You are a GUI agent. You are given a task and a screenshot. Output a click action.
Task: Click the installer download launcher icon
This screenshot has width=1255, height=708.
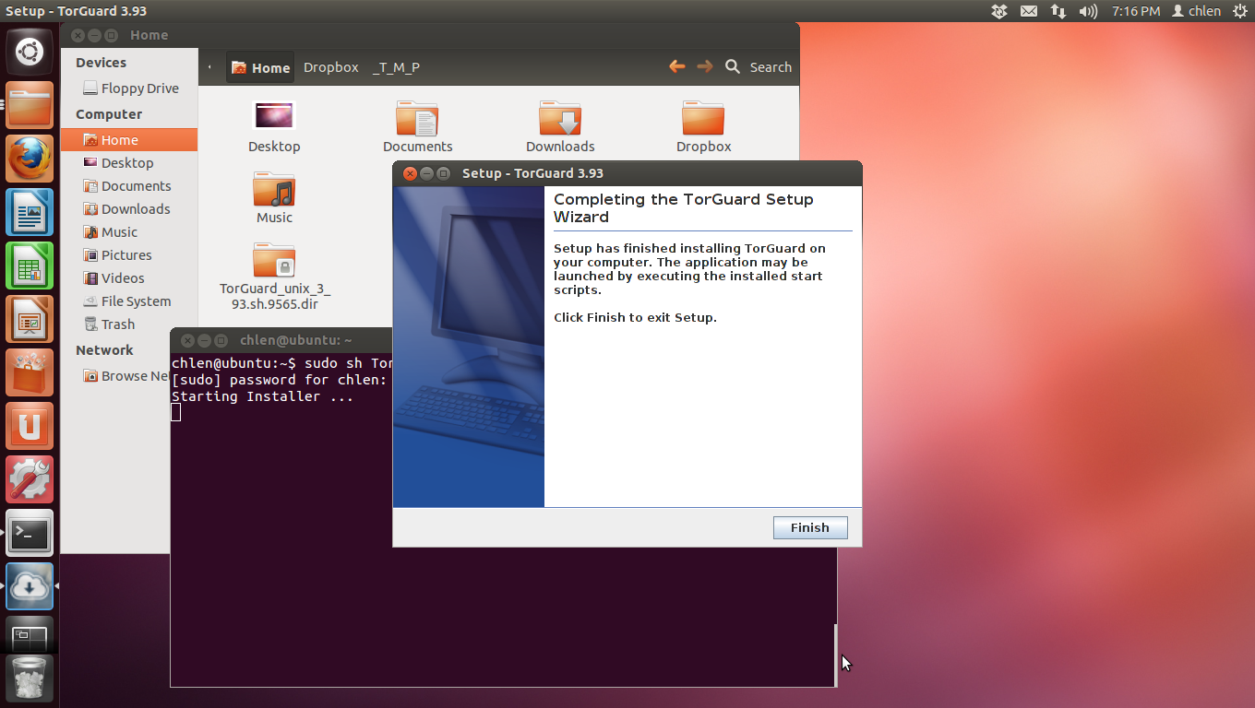point(30,586)
